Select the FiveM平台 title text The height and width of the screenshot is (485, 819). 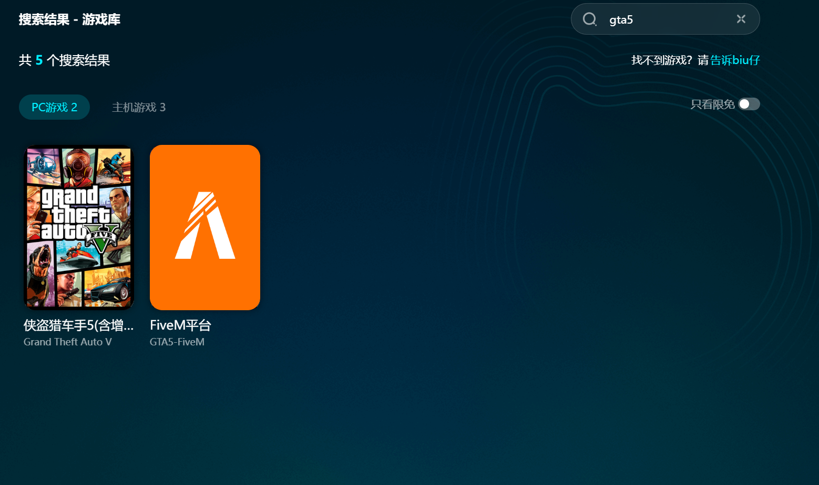click(x=180, y=325)
